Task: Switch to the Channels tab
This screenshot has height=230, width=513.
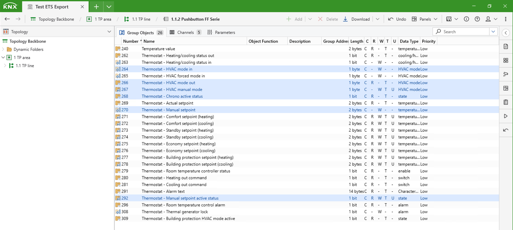Action: pyautogui.click(x=185, y=32)
